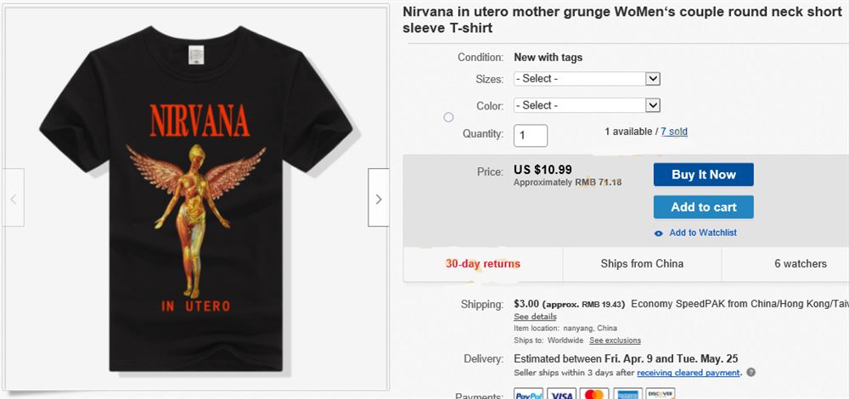This screenshot has height=399, width=849.
Task: Open the Color dropdown
Action: click(587, 105)
